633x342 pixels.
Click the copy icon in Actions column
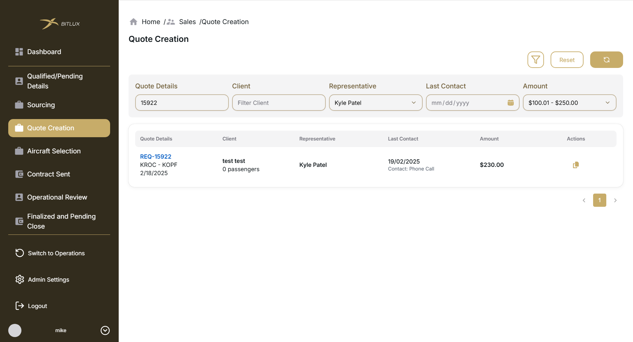tap(576, 165)
